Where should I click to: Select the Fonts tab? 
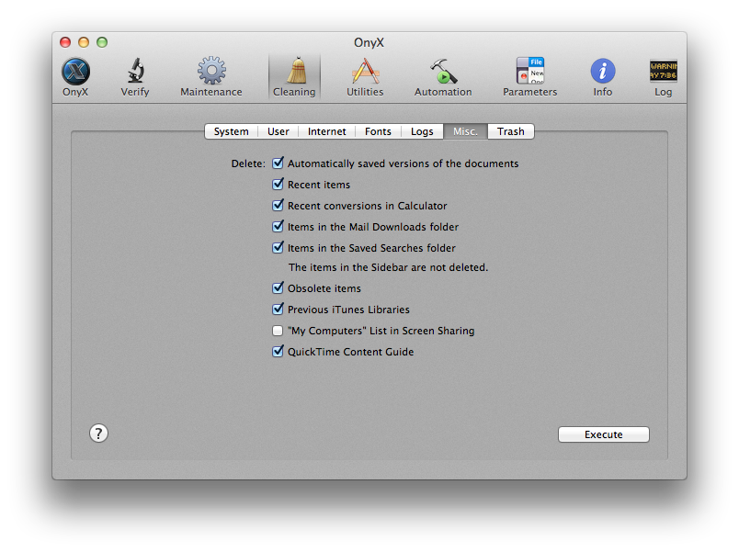pyautogui.click(x=378, y=131)
